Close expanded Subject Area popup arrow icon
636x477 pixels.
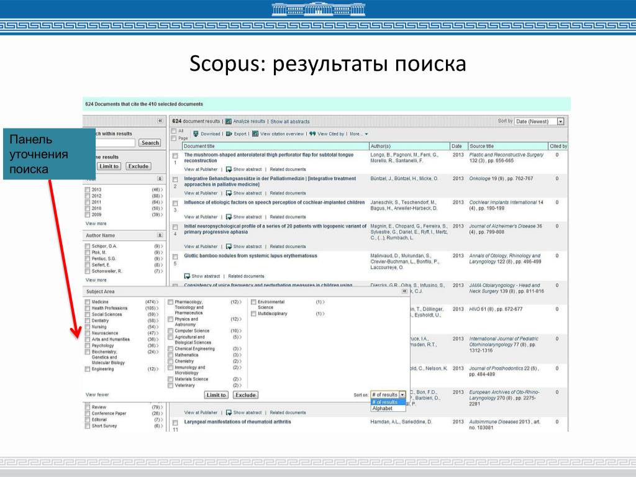pyautogui.click(x=404, y=291)
